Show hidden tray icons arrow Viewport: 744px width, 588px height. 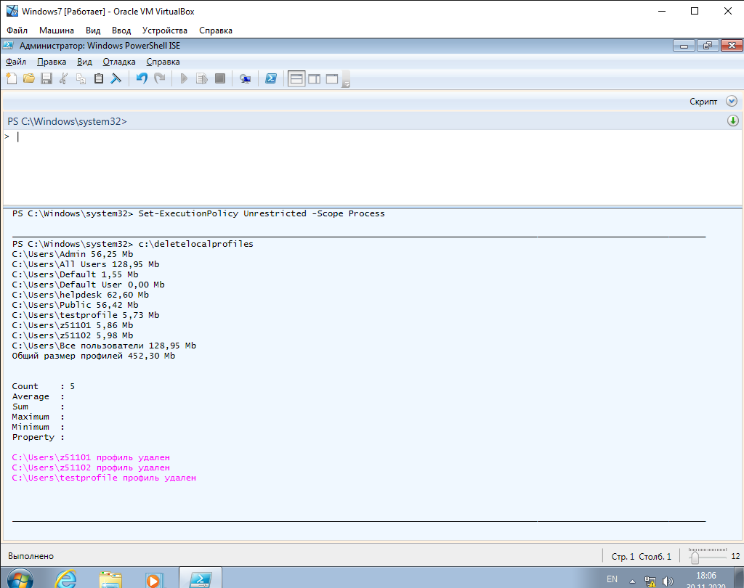click(x=634, y=580)
